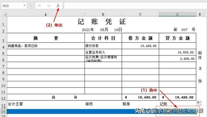Click credit amount cell 16,800.00
The image size is (207, 117).
point(178,52)
